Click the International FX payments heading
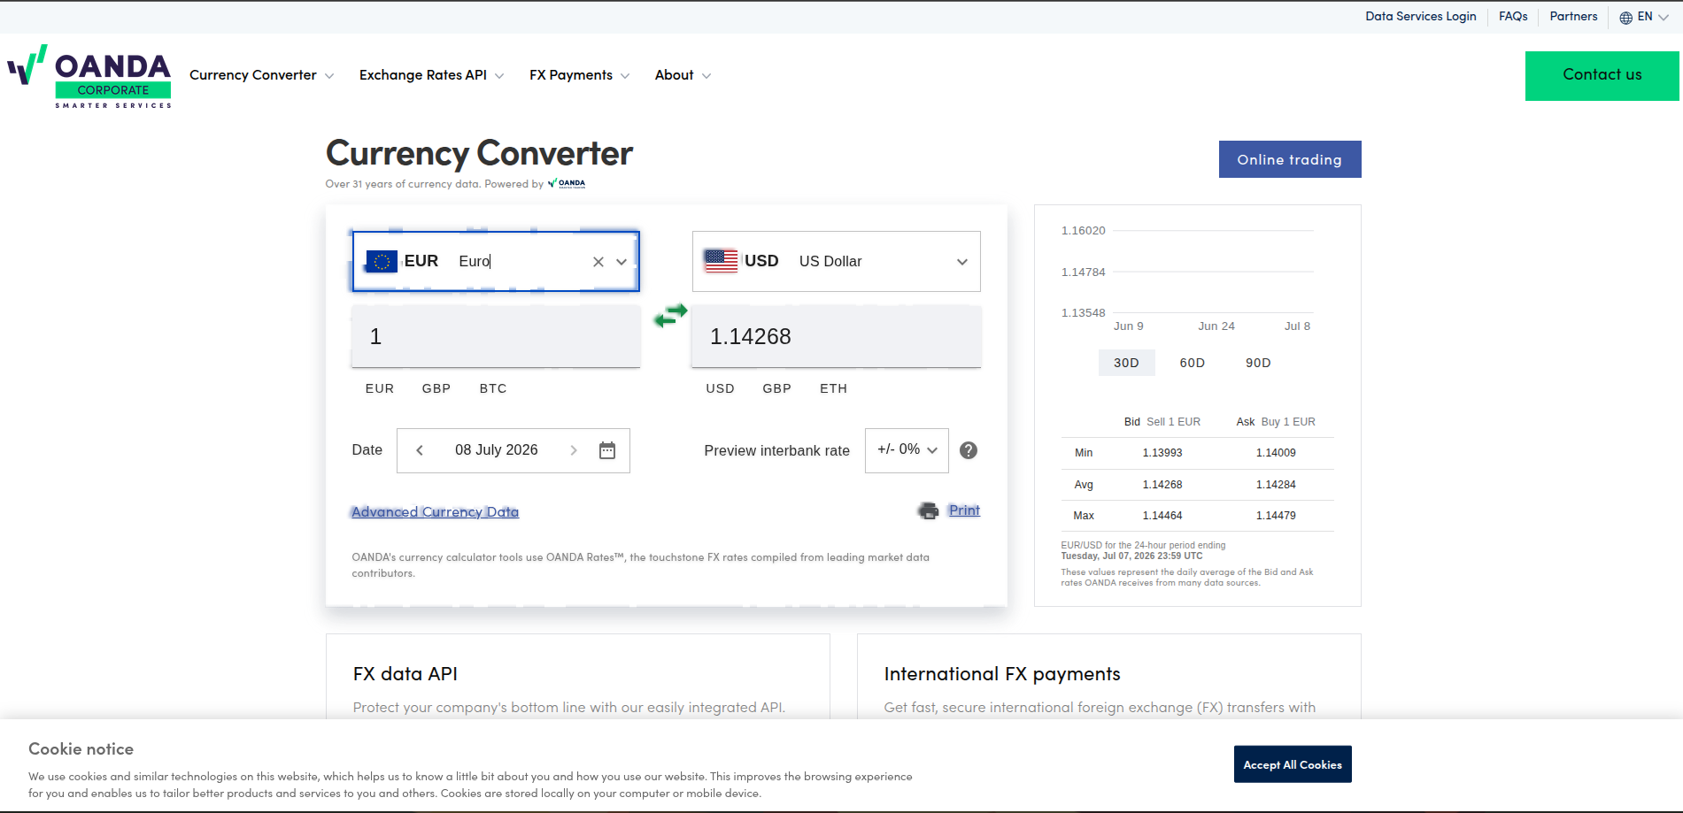This screenshot has height=813, width=1683. [x=1002, y=674]
